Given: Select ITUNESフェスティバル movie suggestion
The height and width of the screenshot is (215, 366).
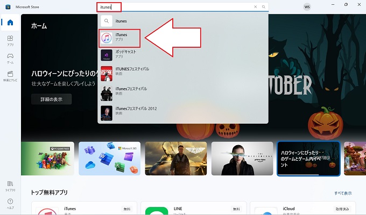Looking at the screenshot, I should pos(183,73).
